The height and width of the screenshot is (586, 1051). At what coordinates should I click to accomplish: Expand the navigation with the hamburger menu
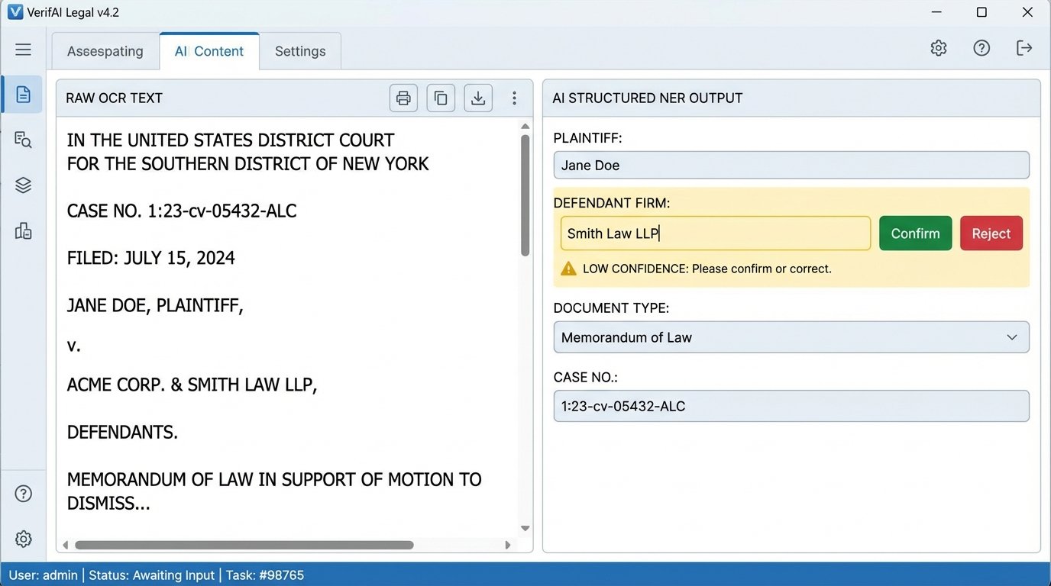point(23,49)
